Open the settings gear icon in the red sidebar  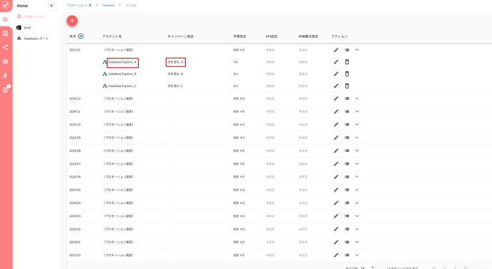(5, 61)
